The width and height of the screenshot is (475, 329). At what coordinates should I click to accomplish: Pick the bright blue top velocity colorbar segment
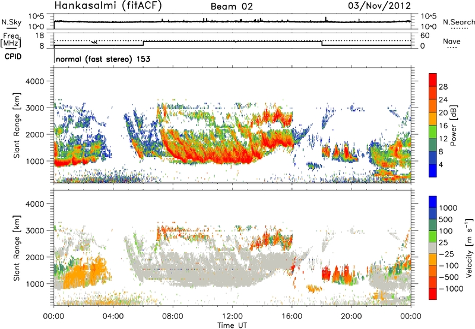433,202
